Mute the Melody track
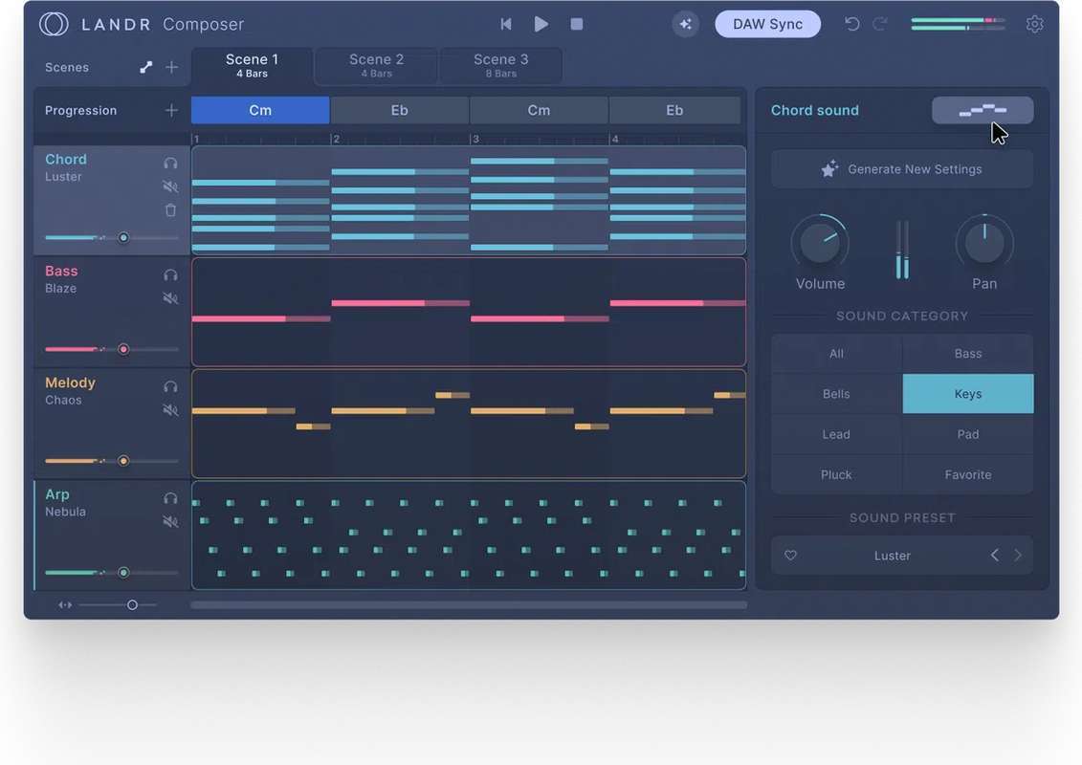Image resolution: width=1082 pixels, height=765 pixels. (170, 410)
